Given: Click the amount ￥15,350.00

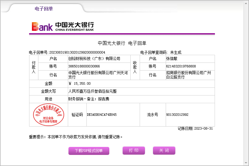Looking at the screenshot, I should 80,83.
